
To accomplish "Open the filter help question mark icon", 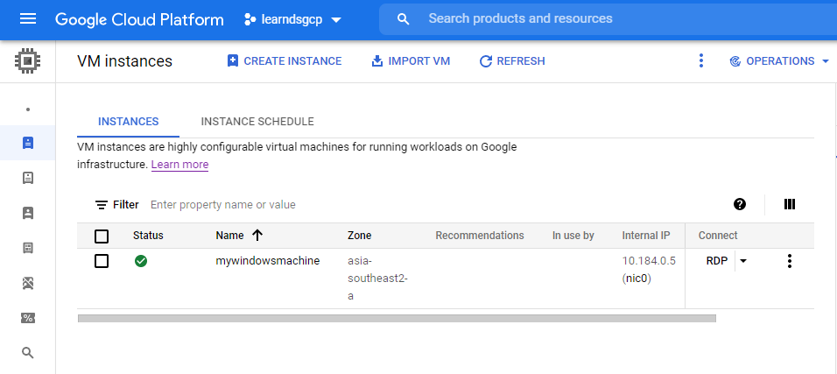I will (739, 204).
